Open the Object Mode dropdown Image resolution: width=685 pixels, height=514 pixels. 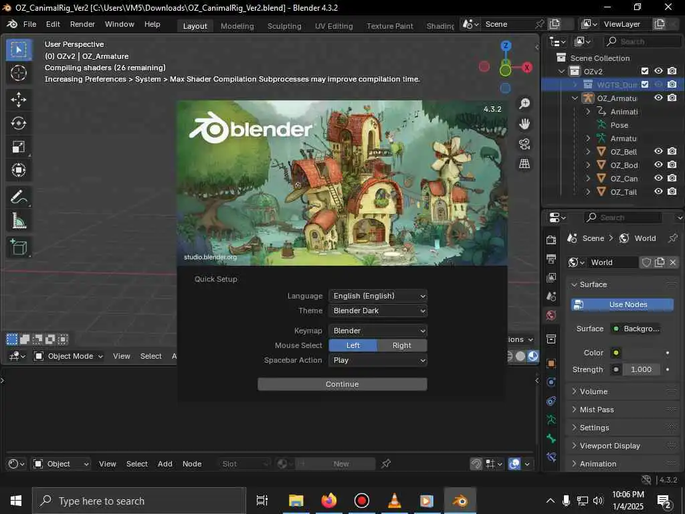click(x=69, y=356)
